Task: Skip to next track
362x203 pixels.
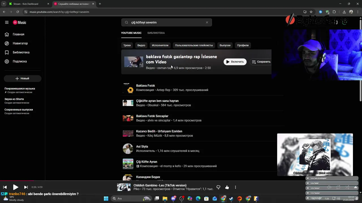Action: [26, 187]
